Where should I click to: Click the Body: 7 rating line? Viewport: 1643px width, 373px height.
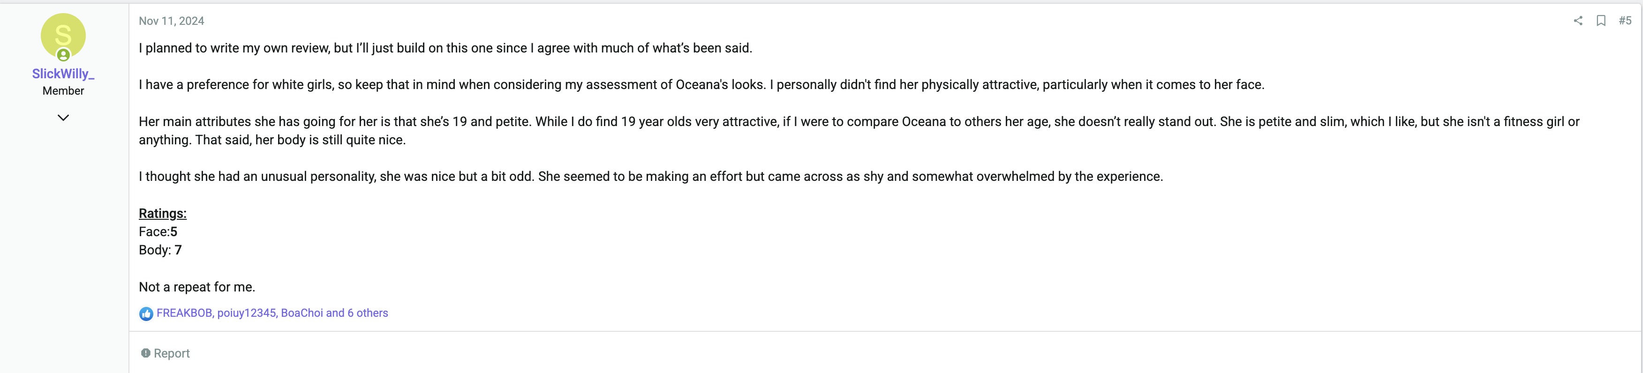pos(160,250)
